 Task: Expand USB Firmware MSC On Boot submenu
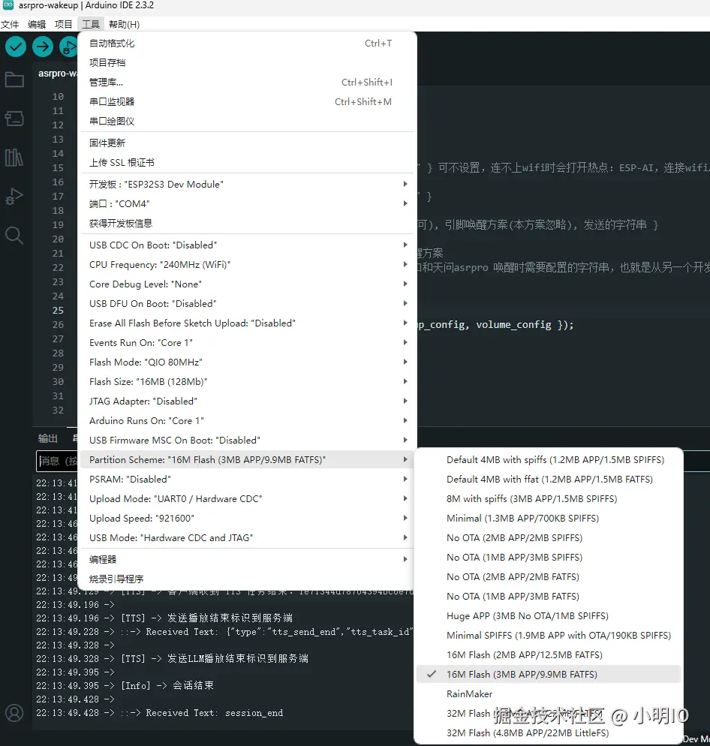(247, 440)
